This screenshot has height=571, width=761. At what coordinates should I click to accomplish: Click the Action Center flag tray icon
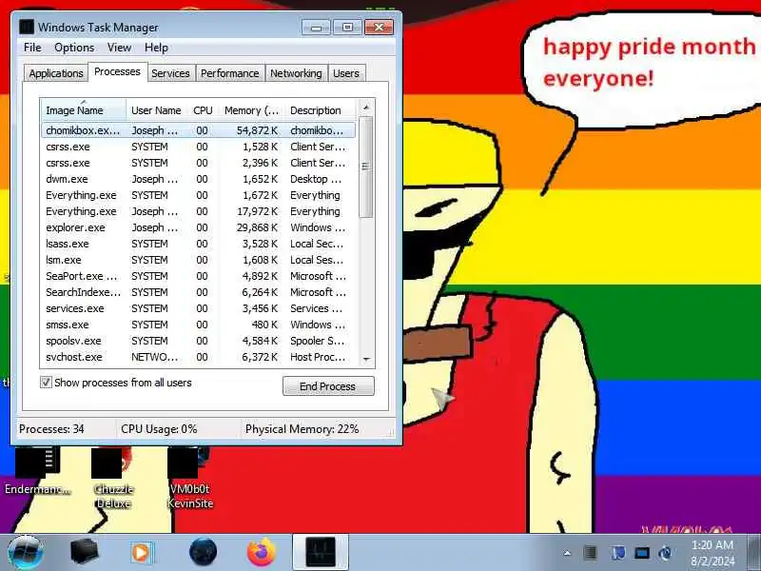pyautogui.click(x=617, y=553)
